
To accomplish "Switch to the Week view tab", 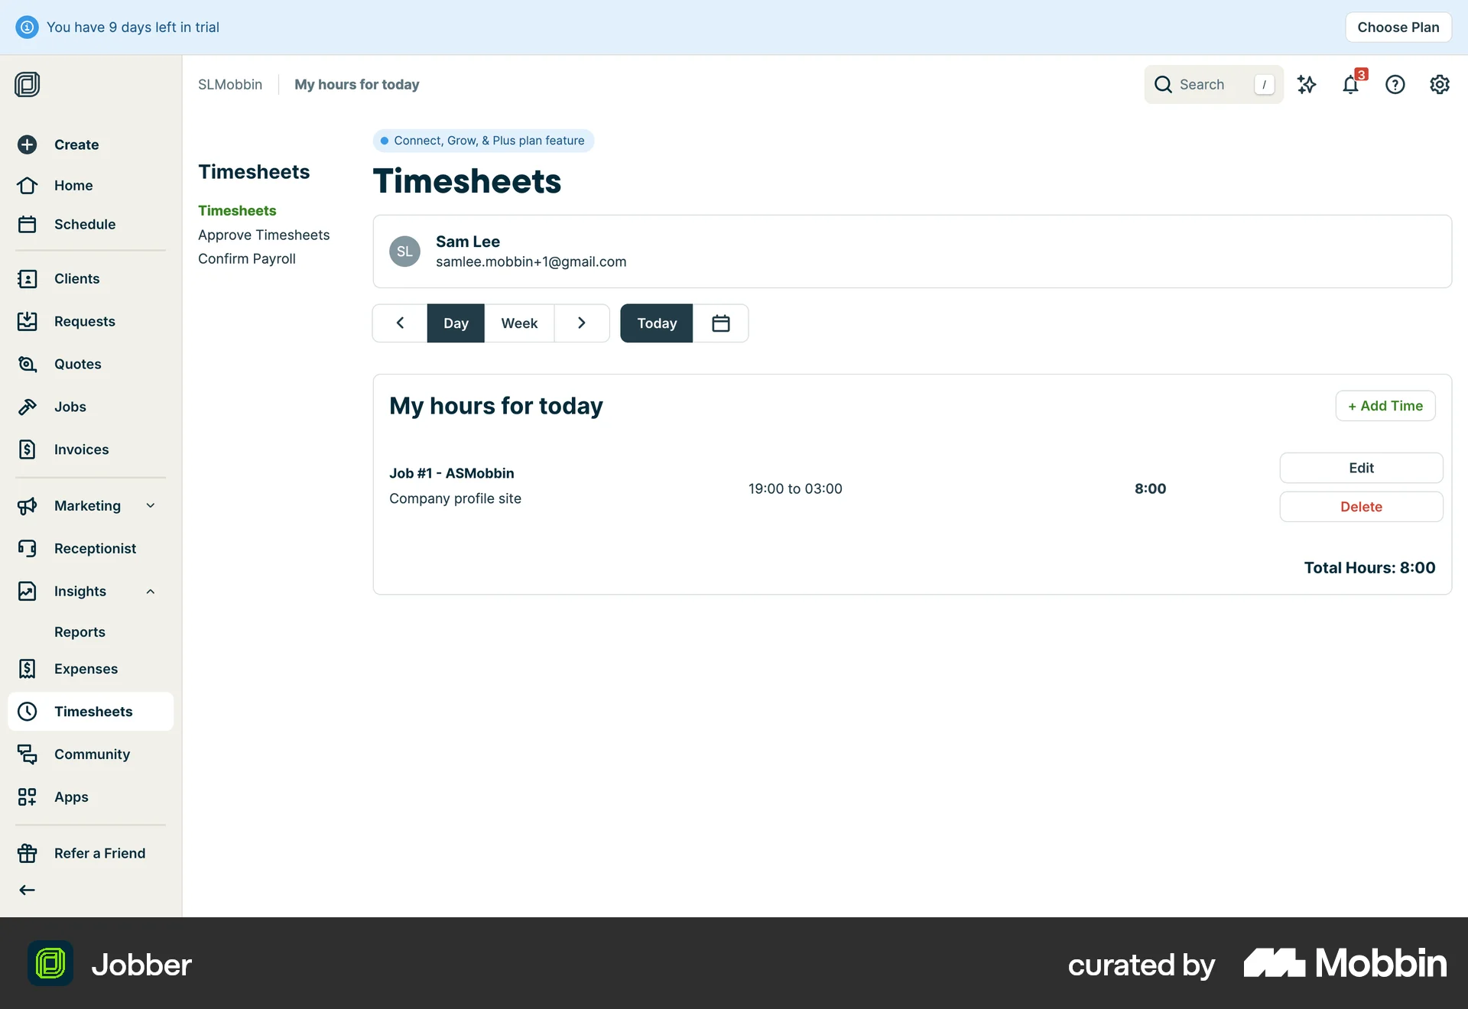I will tap(519, 323).
